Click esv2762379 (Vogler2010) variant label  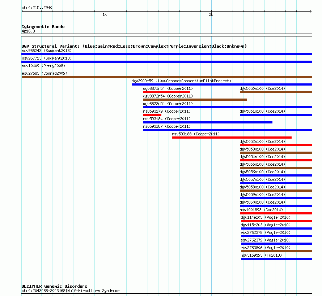266,240
